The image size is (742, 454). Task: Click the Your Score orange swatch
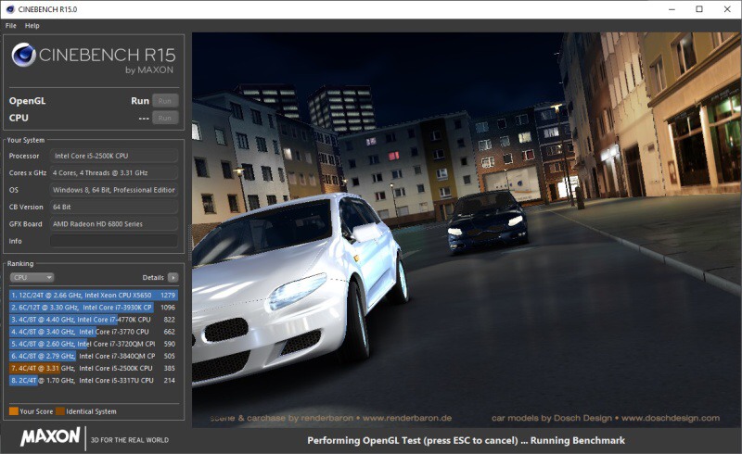coord(14,411)
